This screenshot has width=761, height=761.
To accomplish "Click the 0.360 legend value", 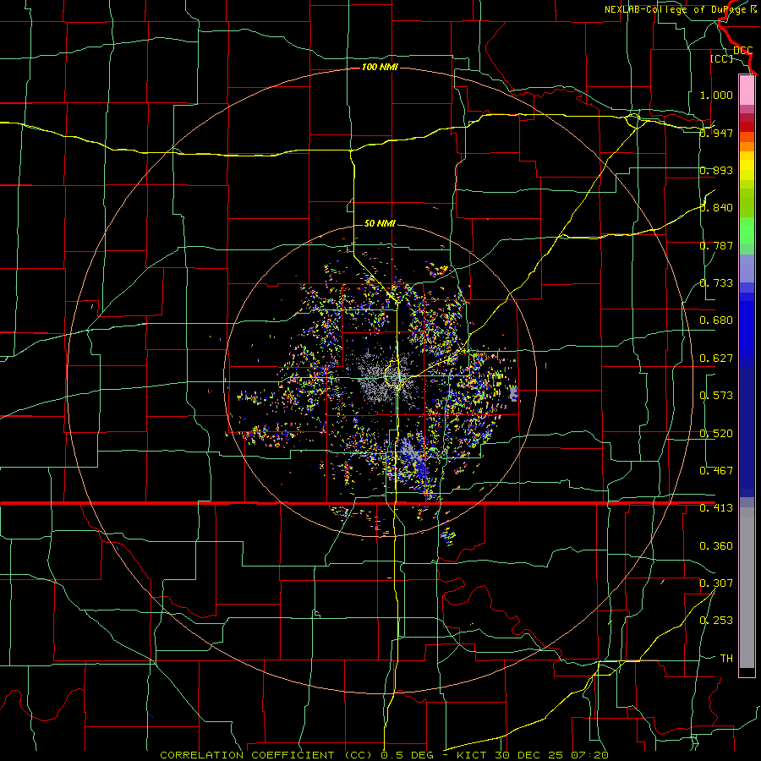I will pyautogui.click(x=716, y=546).
